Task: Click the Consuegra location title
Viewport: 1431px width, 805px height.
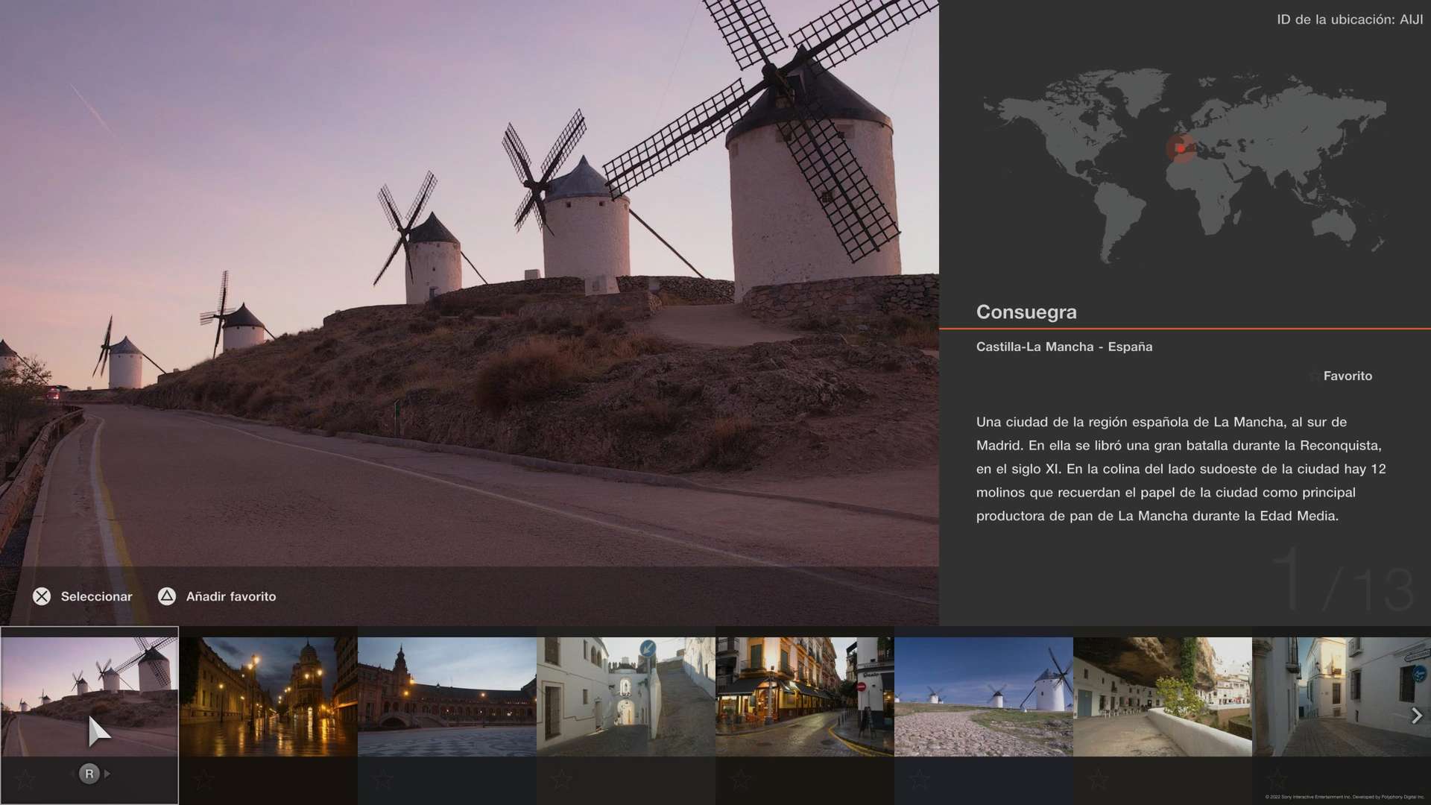Action: [x=1026, y=312]
